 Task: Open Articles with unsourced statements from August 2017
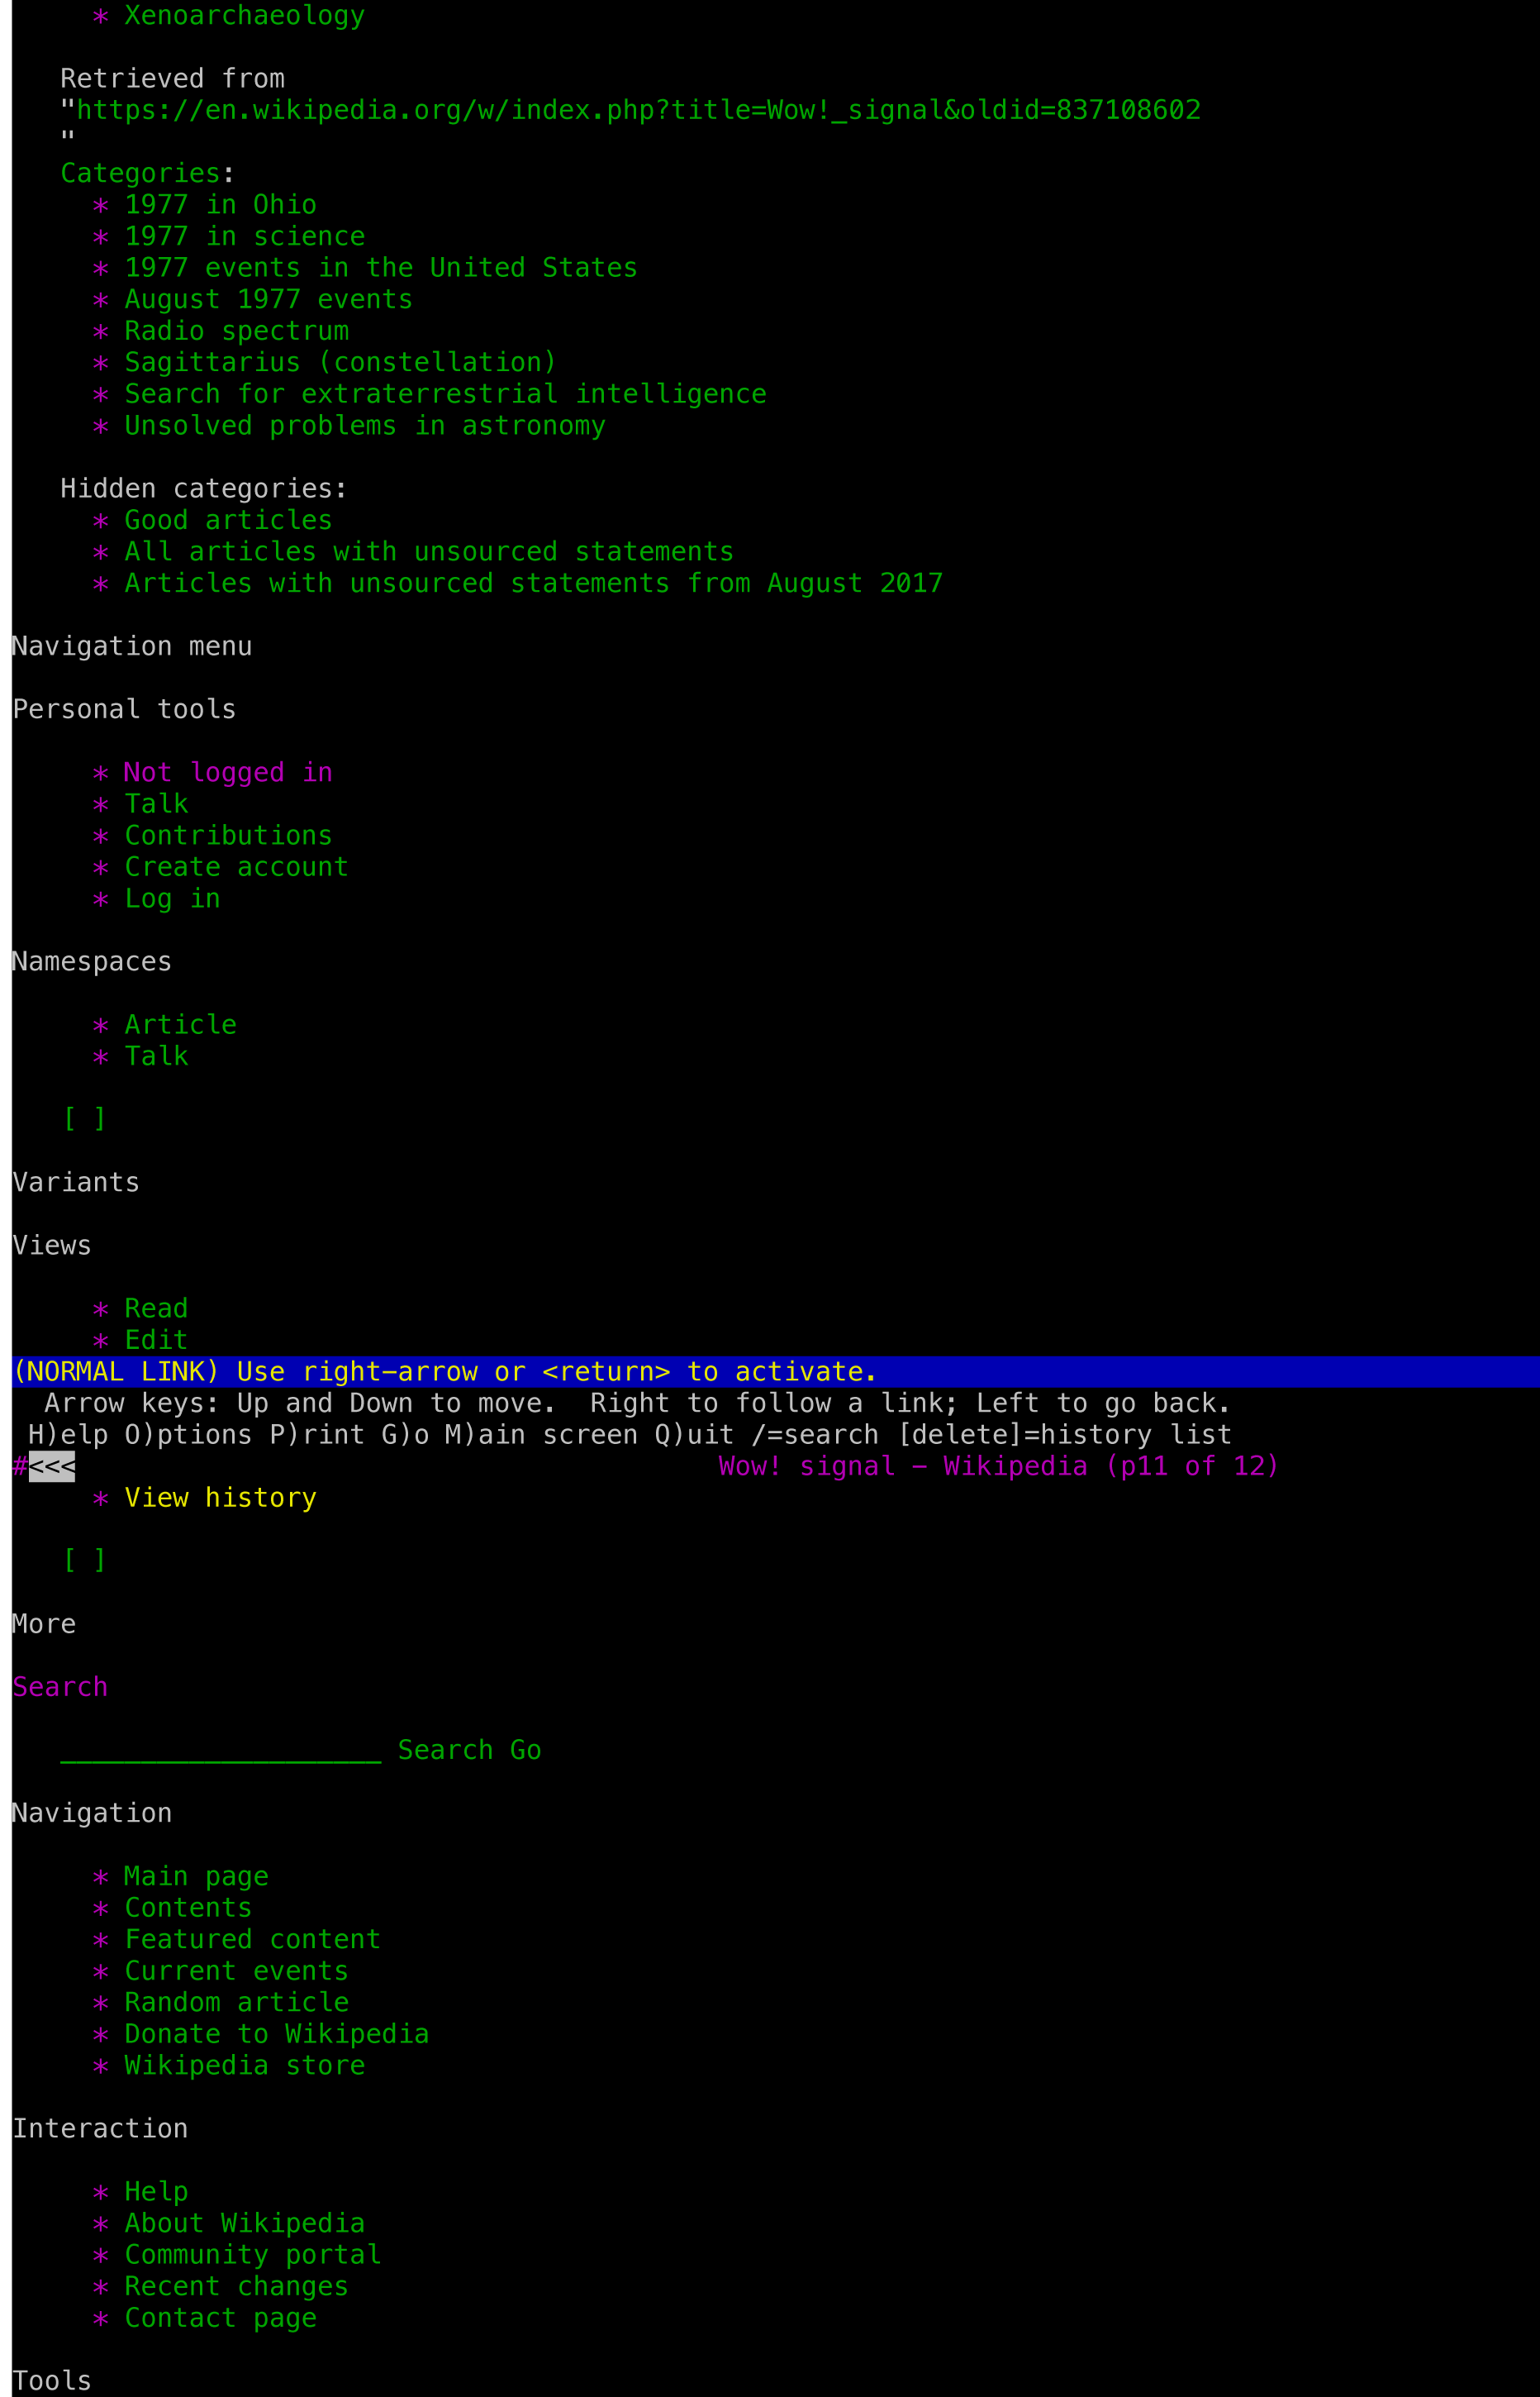pos(533,582)
